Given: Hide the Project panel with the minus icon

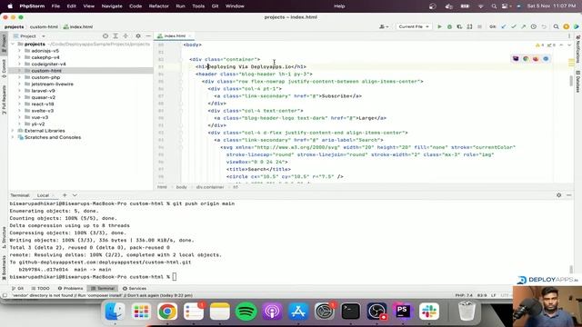Looking at the screenshot, I should point(148,36).
